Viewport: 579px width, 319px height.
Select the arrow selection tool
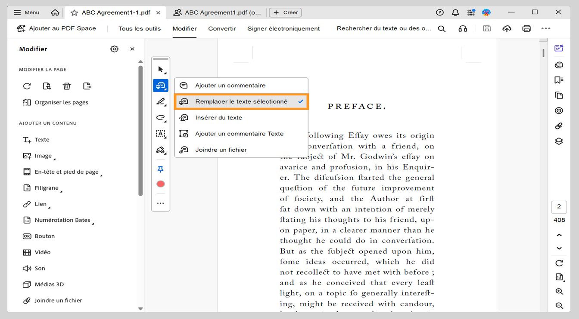[x=160, y=69]
